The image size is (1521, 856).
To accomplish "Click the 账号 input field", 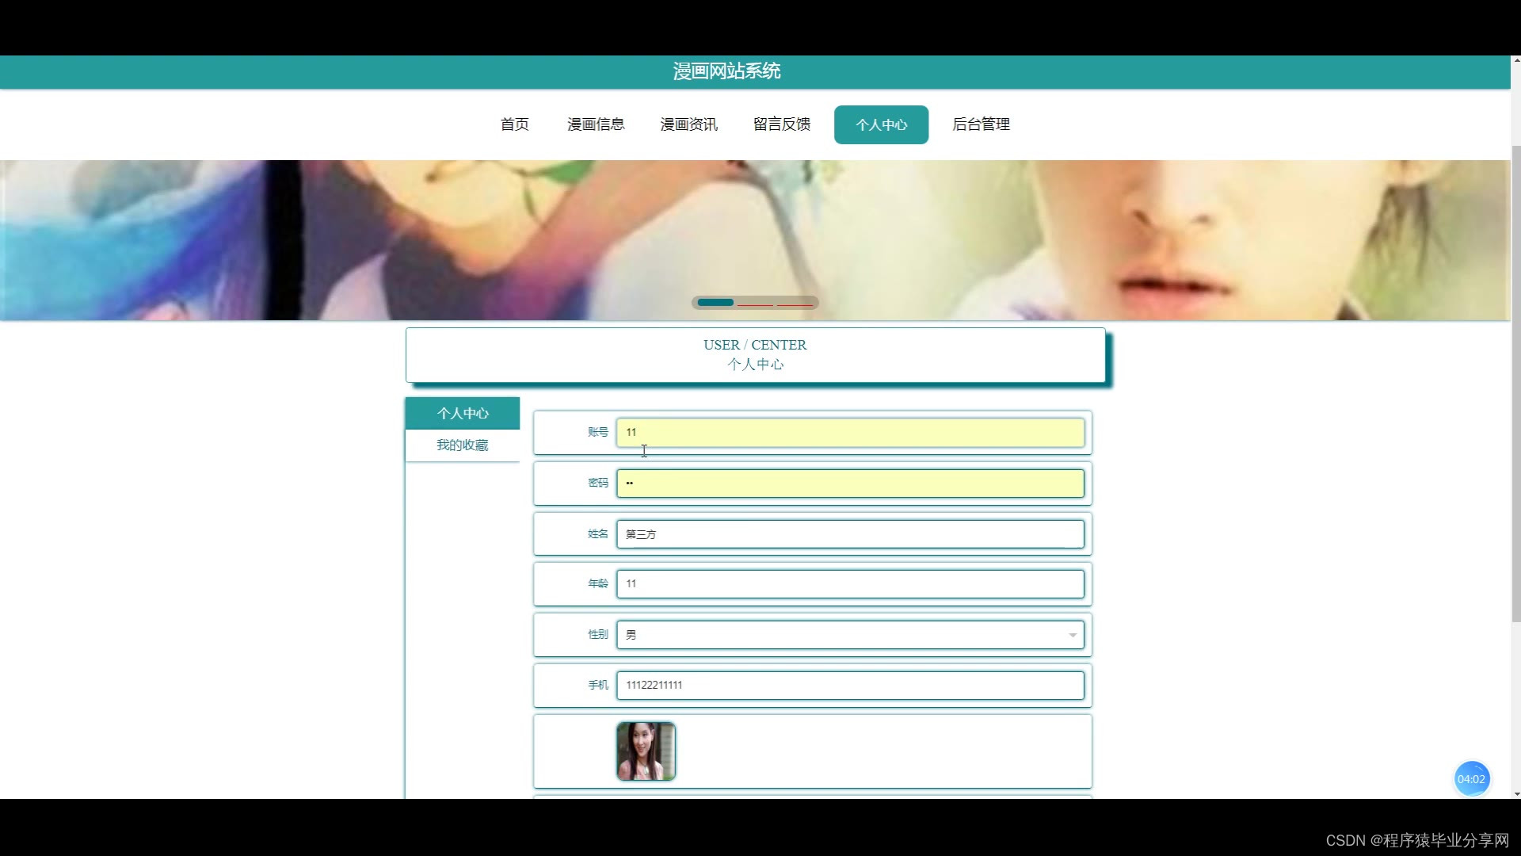I will 850,433.
